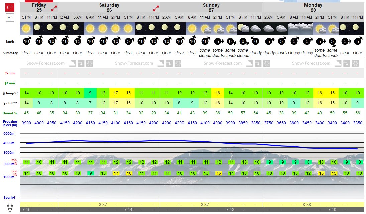Click the Sunday 11 AM partly cloudy icon

point(205,28)
